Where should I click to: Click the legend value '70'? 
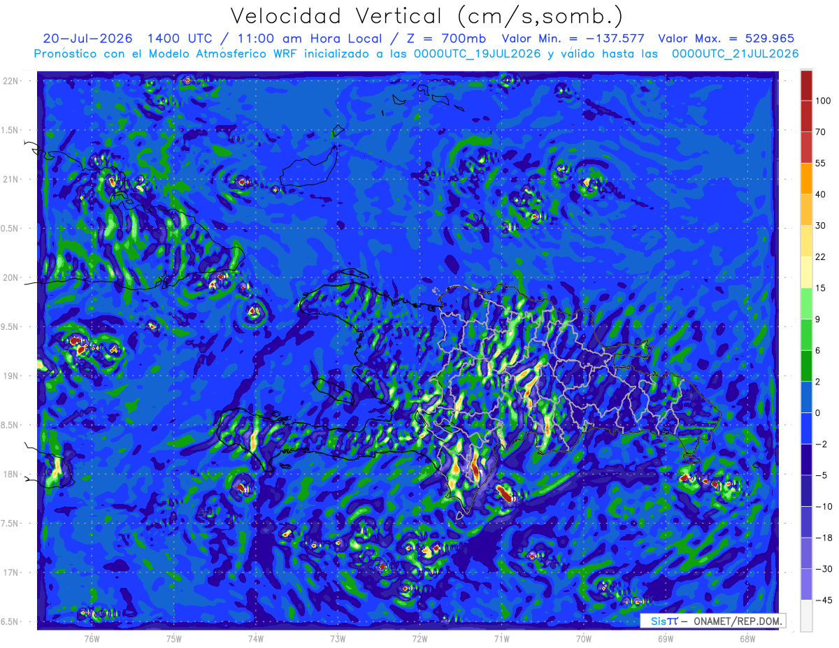click(821, 131)
